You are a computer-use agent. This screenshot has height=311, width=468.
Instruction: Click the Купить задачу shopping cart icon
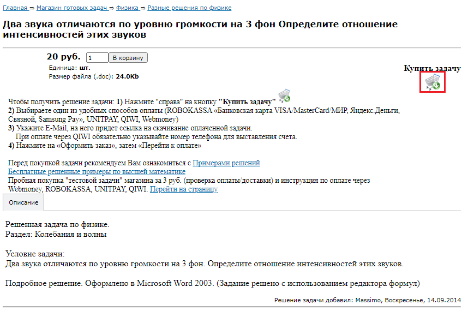(x=432, y=82)
